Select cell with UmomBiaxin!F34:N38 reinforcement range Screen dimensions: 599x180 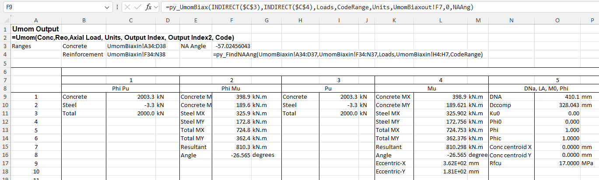coord(130,55)
